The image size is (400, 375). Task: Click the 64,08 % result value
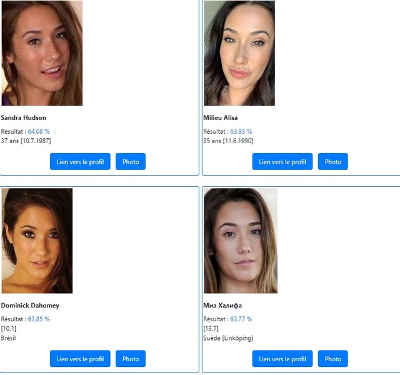(x=39, y=131)
